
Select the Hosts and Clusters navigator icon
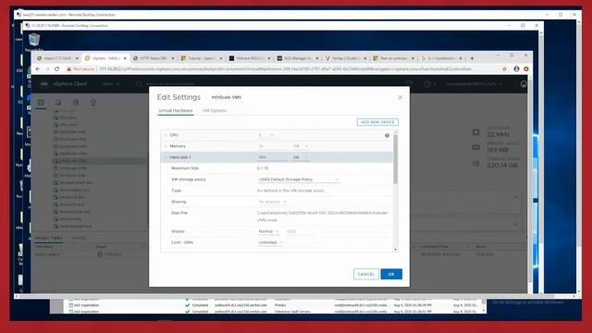pos(41,103)
